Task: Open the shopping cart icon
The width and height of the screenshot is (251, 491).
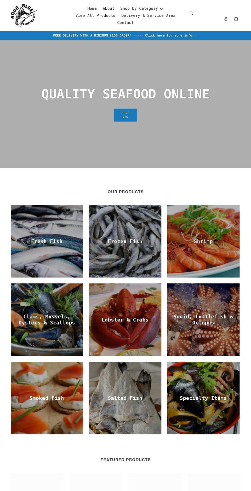Action: [236, 19]
